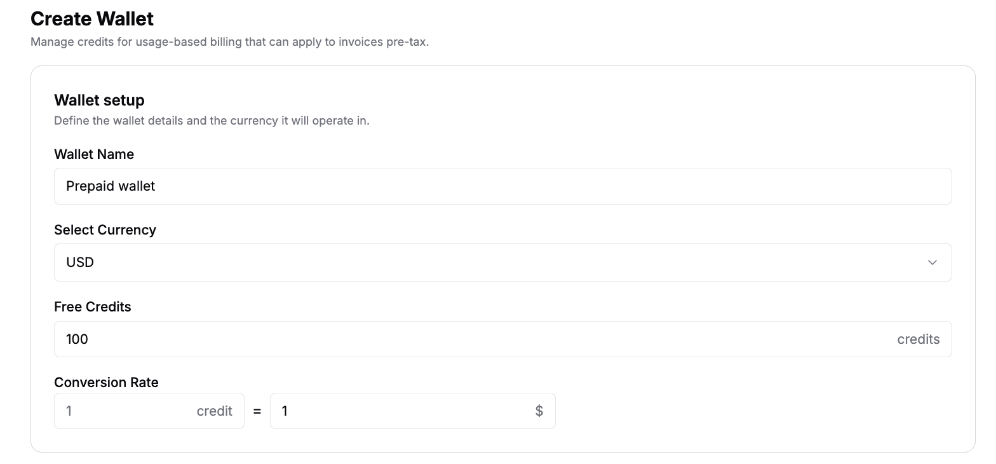Select the disabled 1 credit conversion field

(149, 411)
